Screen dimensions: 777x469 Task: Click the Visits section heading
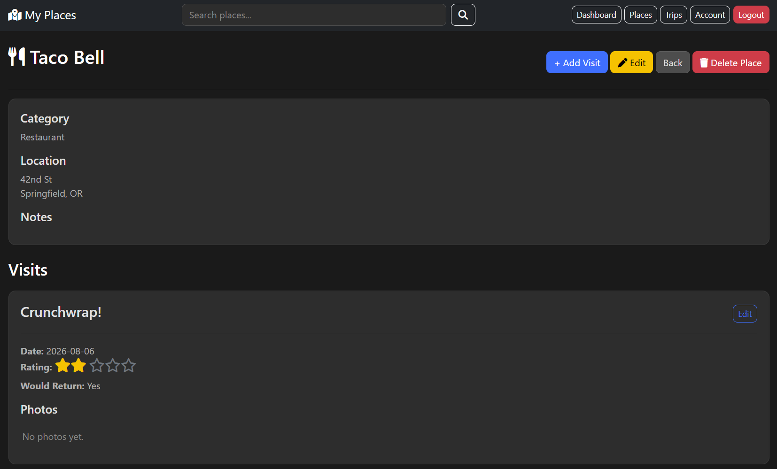(x=28, y=270)
